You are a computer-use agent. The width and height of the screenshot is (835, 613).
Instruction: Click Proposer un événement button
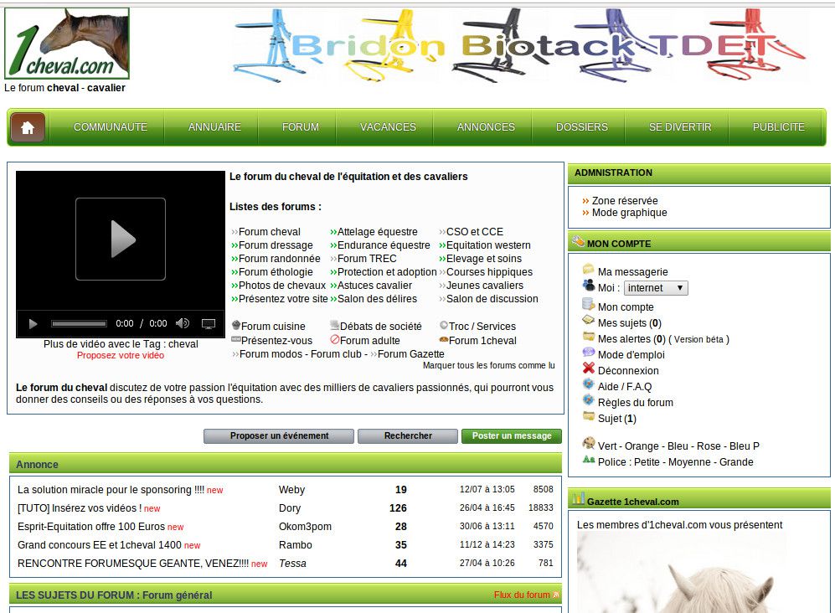(280, 436)
